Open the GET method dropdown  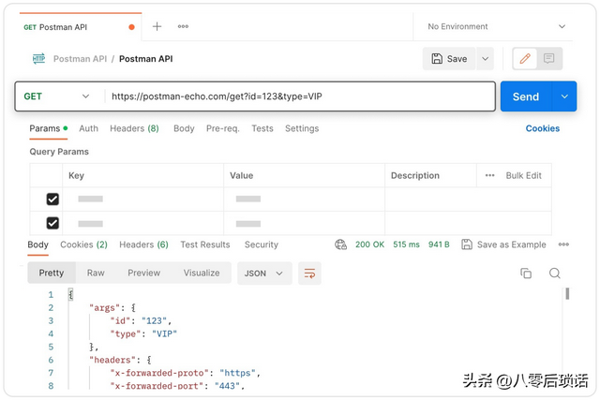[x=56, y=96]
